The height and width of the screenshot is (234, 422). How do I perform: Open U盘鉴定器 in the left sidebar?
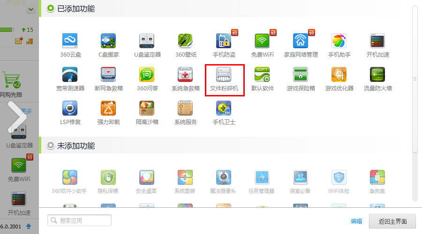[19, 136]
